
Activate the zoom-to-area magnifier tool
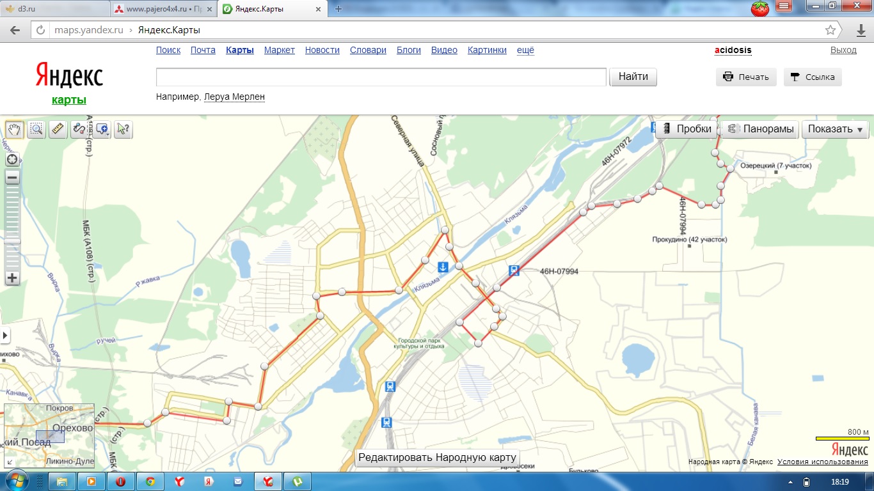tap(36, 129)
